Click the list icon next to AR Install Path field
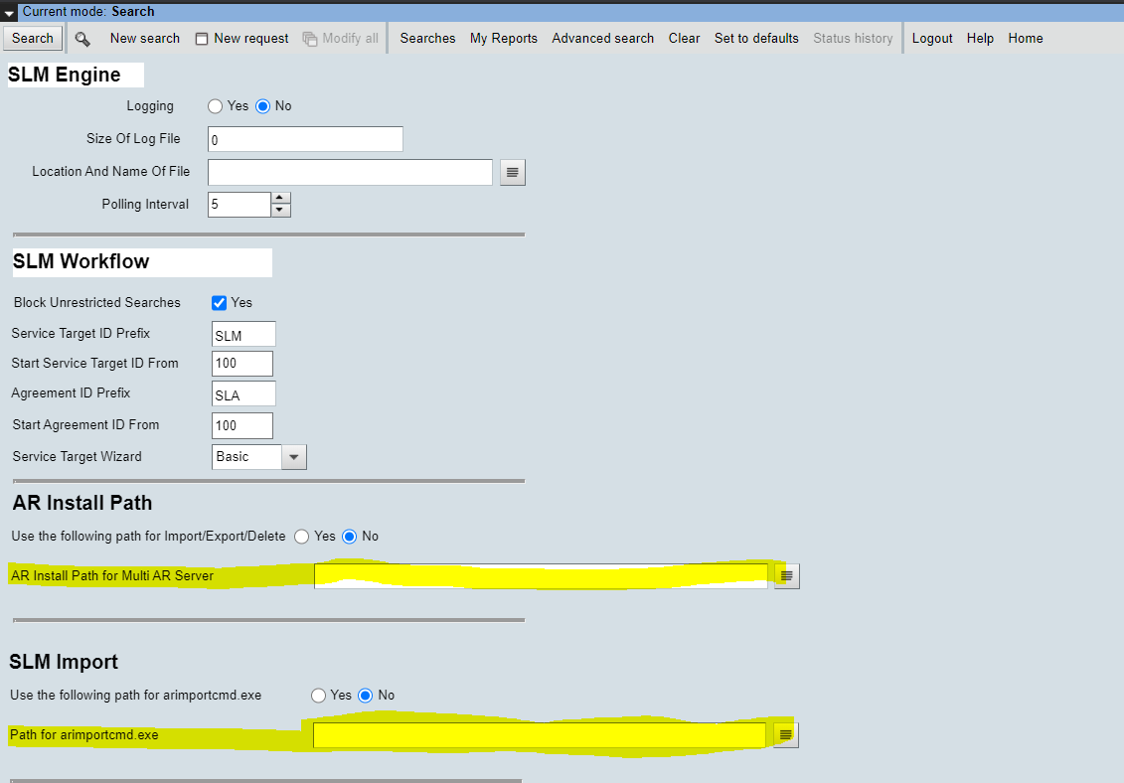Screen dimensions: 1124x783 point(786,575)
